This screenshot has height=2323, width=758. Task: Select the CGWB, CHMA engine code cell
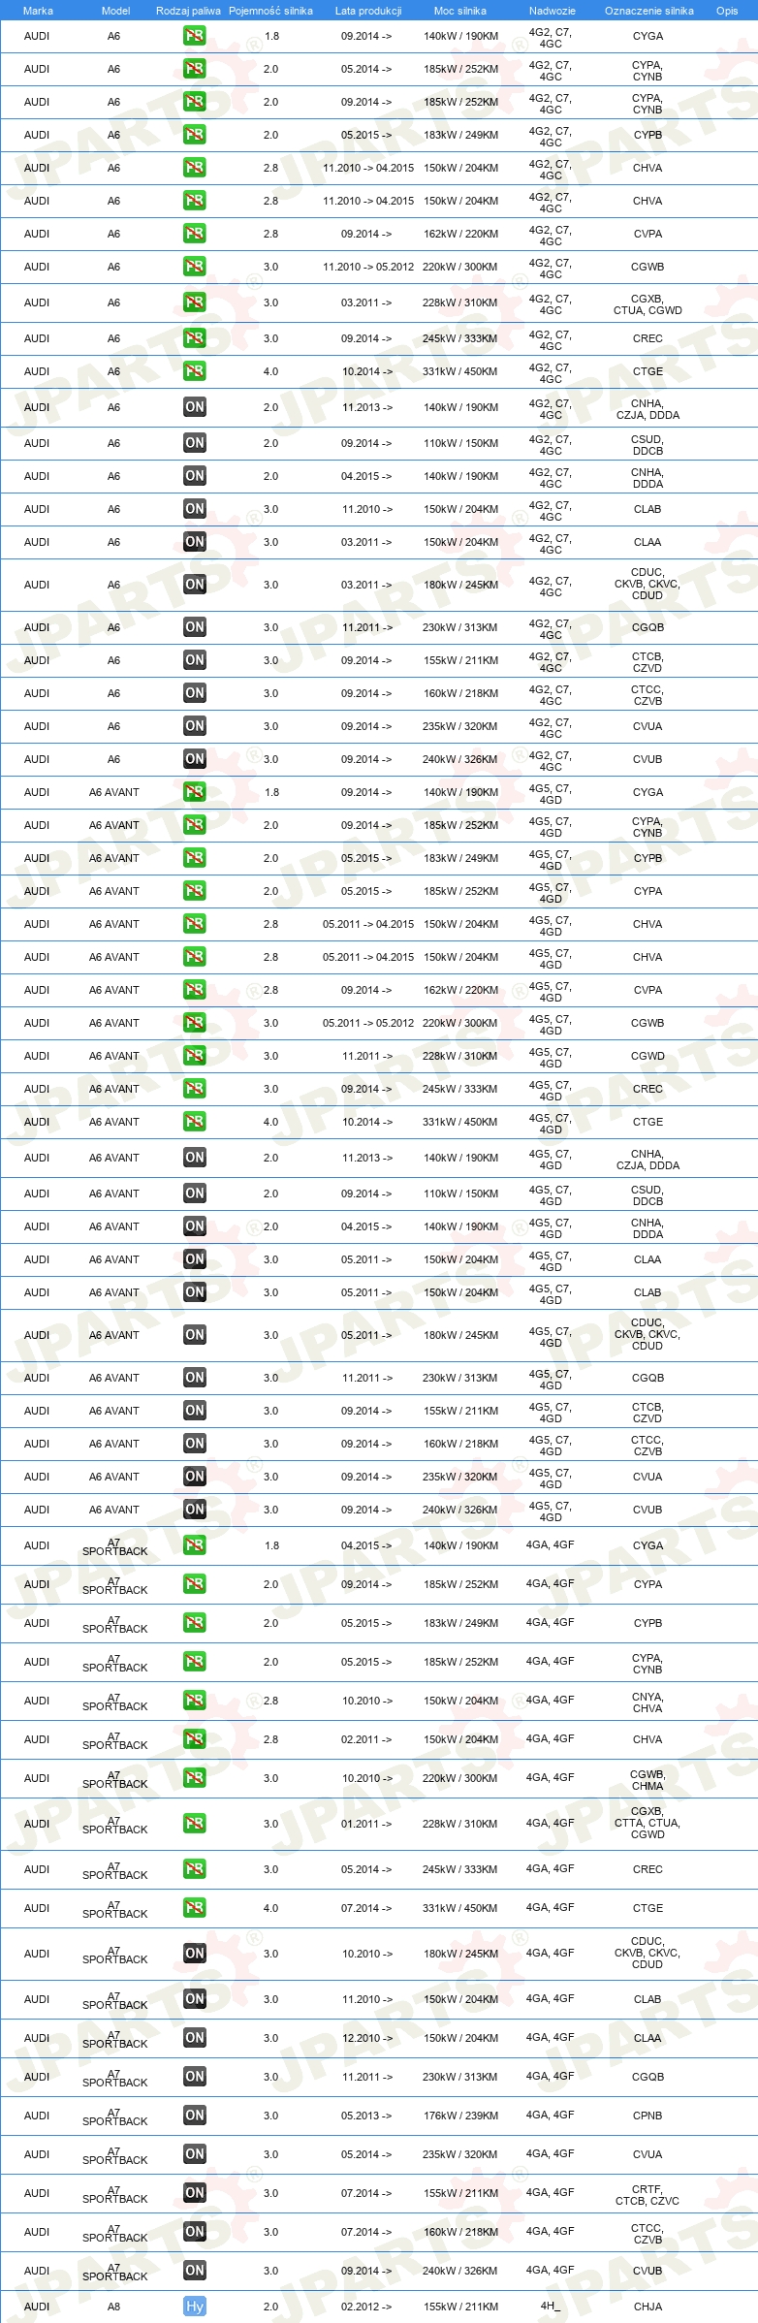click(647, 1780)
